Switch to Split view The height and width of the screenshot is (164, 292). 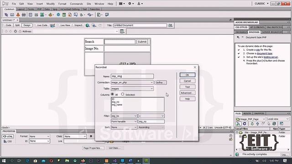coord(17,26)
